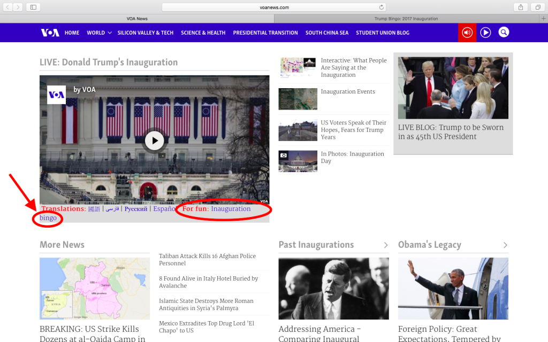The width and height of the screenshot is (548, 342).
Task: Read 'Taliban Attack Kills 16 Afghan Police'
Action: tap(207, 260)
